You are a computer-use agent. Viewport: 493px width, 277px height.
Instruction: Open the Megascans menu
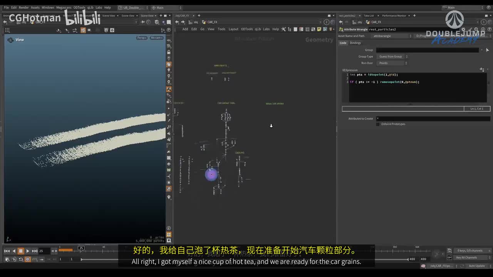pyautogui.click(x=63, y=7)
